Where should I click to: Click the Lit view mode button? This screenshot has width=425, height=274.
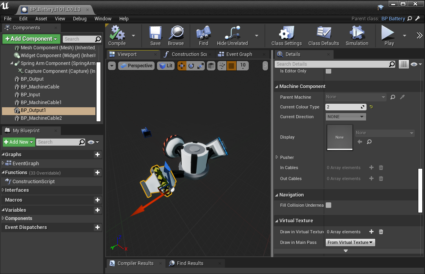(x=166, y=66)
